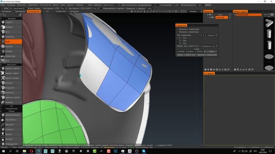
Task: Switch to the Рисование room tab
Action: click(6, 12)
